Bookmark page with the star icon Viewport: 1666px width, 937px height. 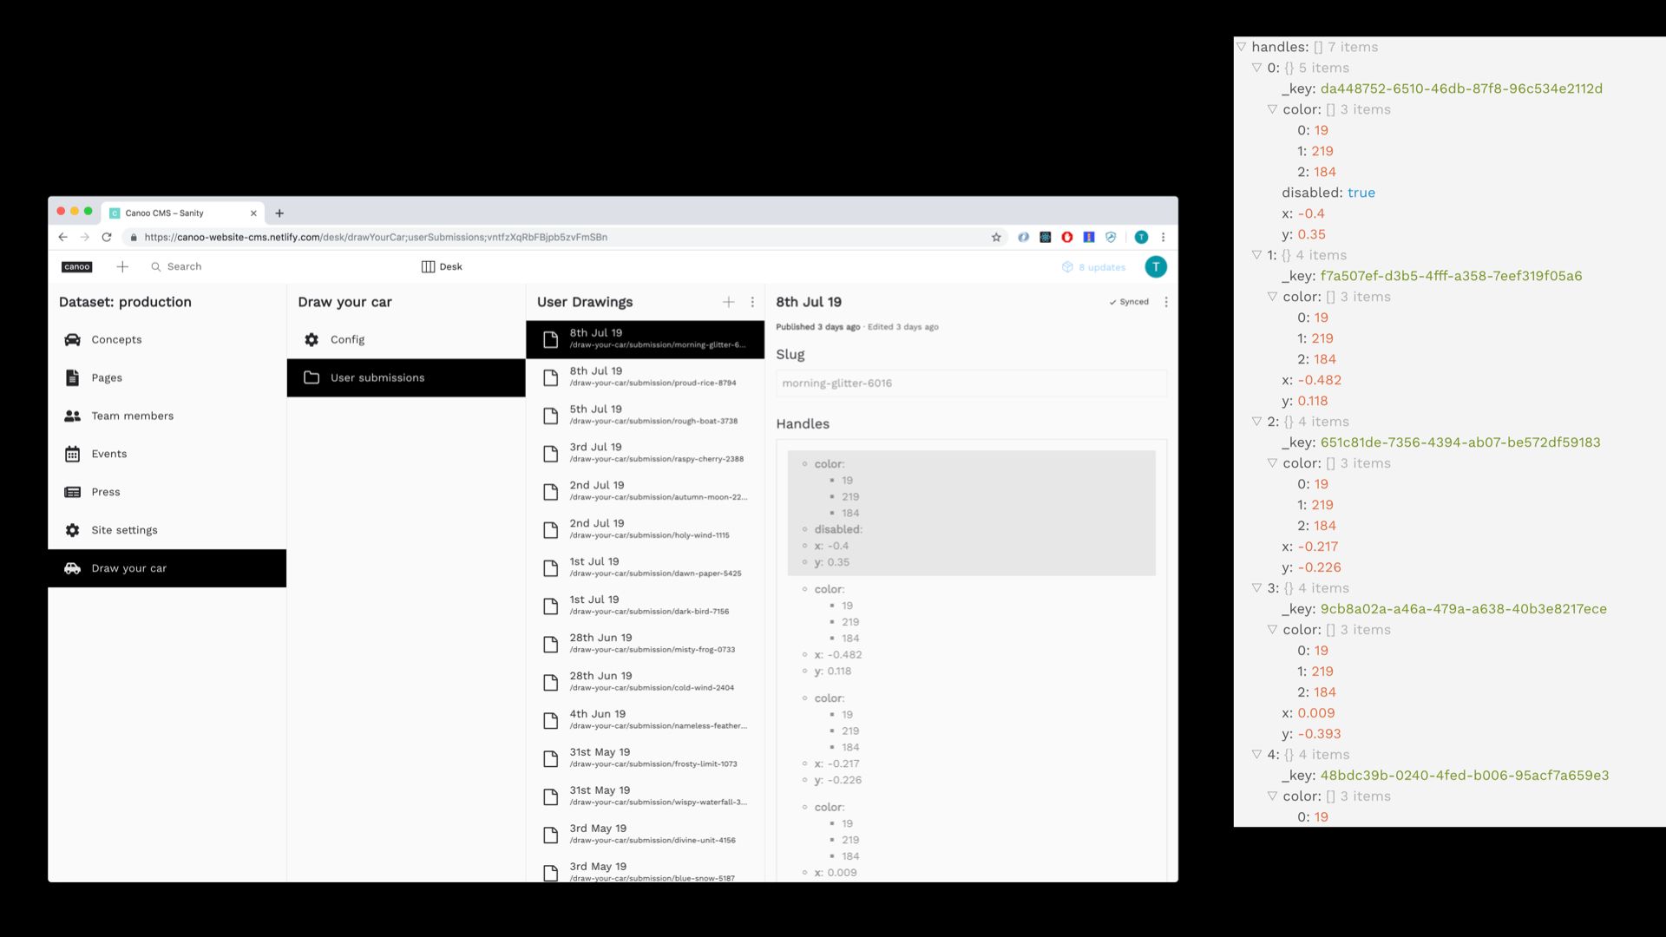[x=996, y=237]
